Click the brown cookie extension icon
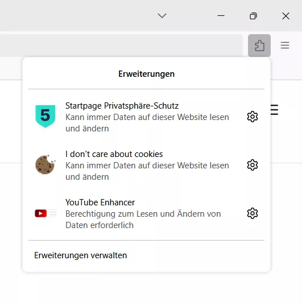This screenshot has width=302, height=306. point(45,164)
